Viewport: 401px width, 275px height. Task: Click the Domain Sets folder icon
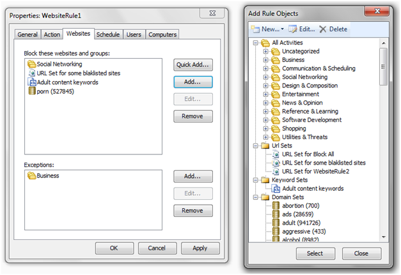click(x=265, y=197)
